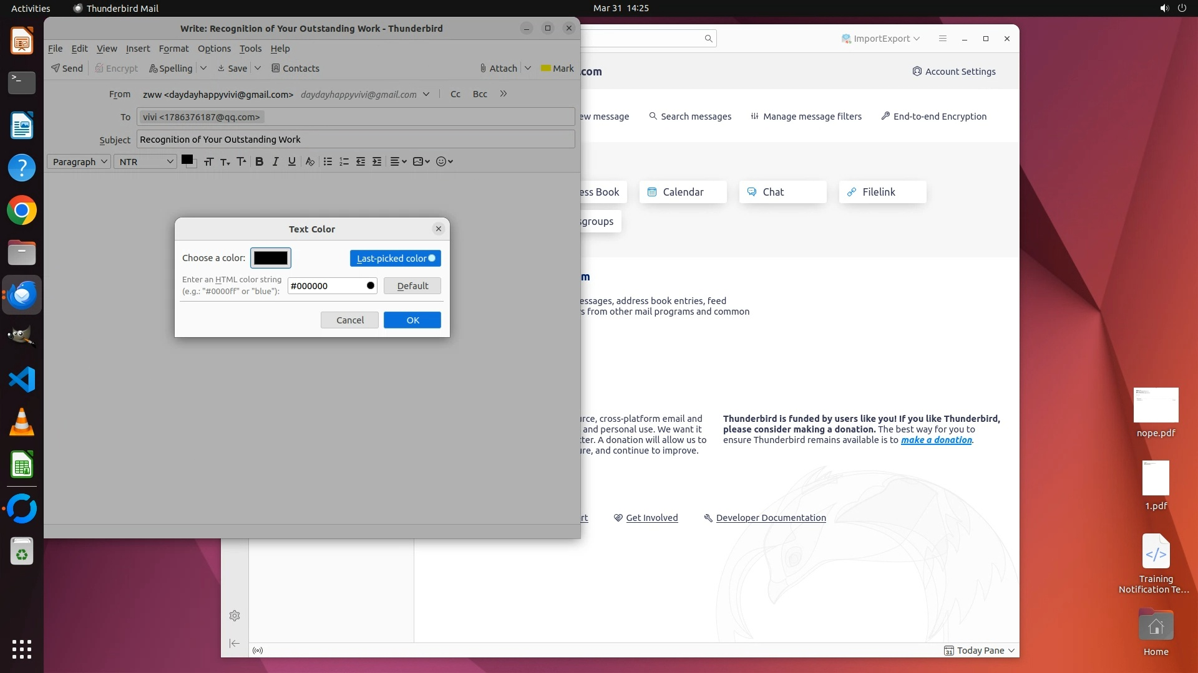Toggle Italic text formatting
This screenshot has height=673, width=1198.
click(x=275, y=161)
